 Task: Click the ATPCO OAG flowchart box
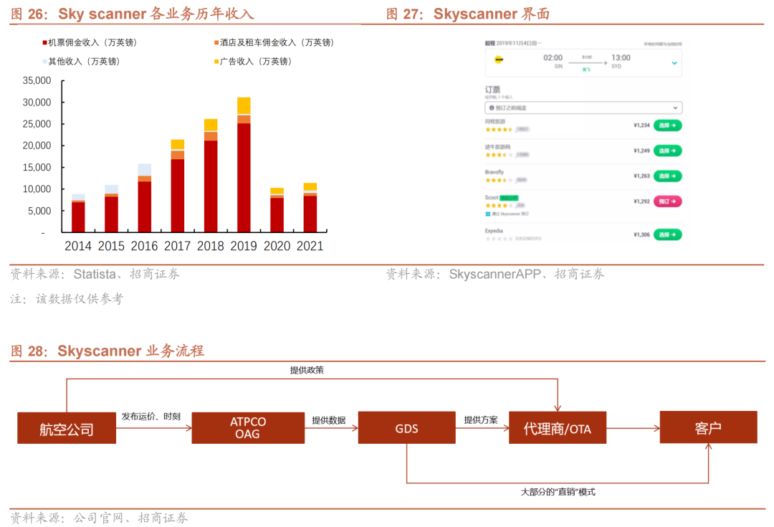(x=248, y=428)
